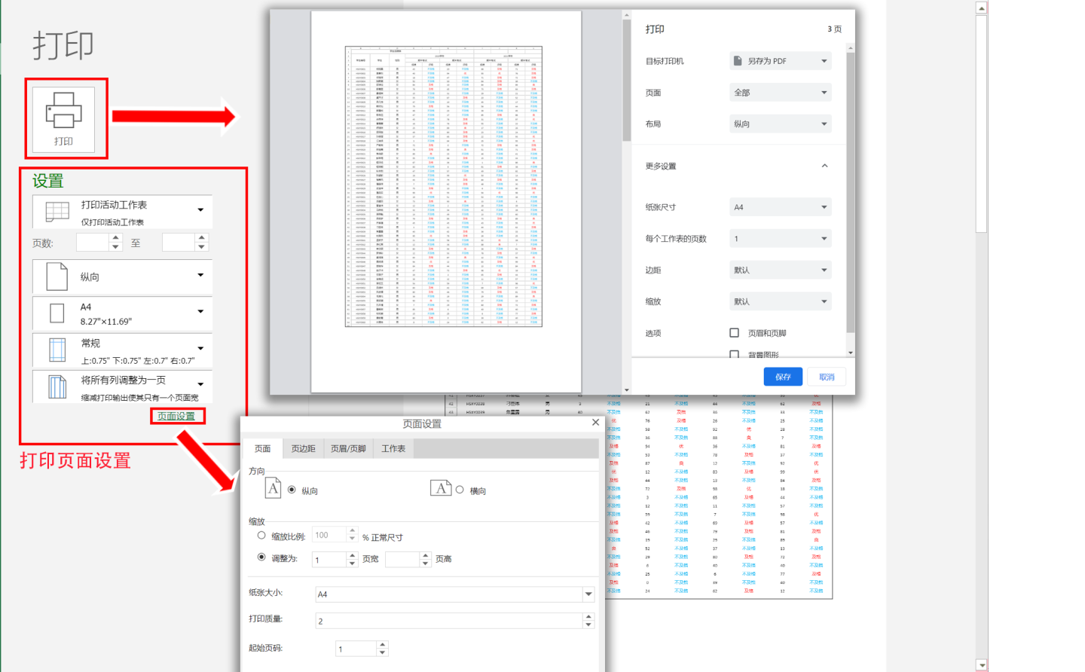Image resolution: width=1085 pixels, height=672 pixels.
Task: Enable the 页眉和页脚 checkbox
Action: pos(734,333)
